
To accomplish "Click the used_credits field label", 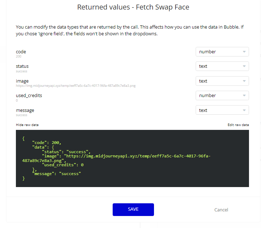I will [31, 95].
